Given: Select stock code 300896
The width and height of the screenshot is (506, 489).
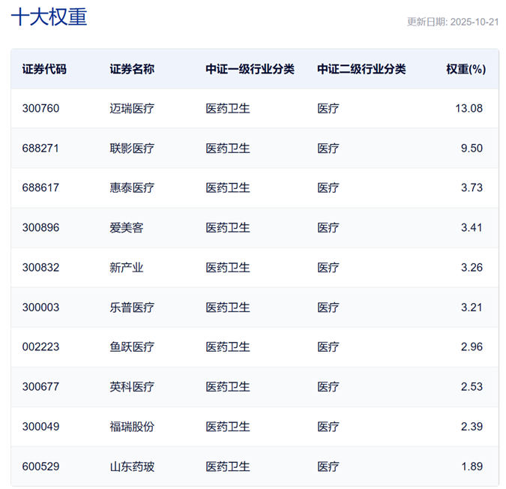Looking at the screenshot, I should 40,228.
